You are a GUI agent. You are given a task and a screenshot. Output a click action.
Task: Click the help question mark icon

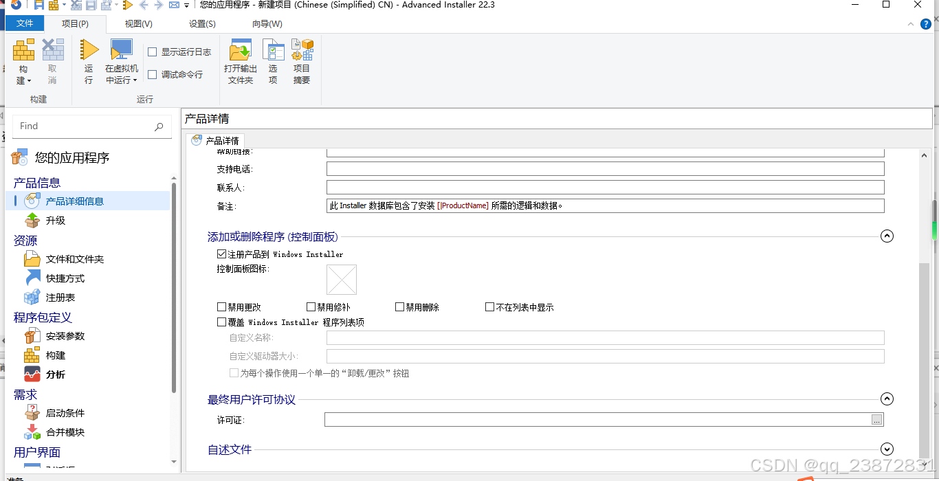click(926, 24)
